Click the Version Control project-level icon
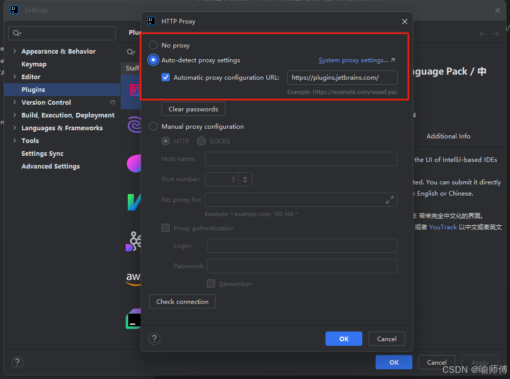The image size is (510, 379). click(112, 102)
